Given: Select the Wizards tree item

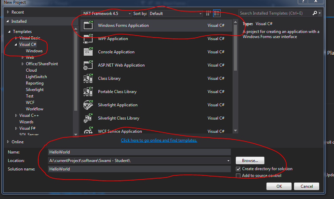Looking at the screenshot, I should coord(27,122).
